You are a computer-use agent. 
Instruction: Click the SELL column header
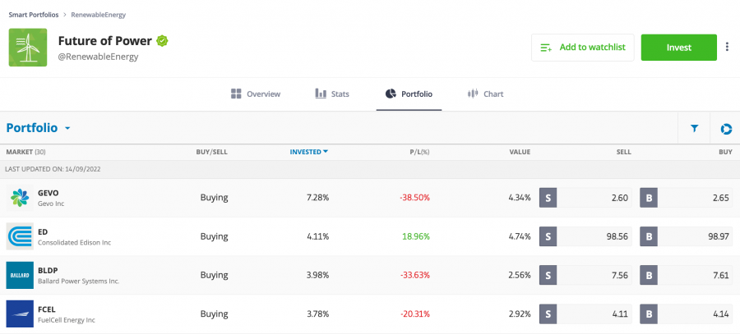(623, 152)
